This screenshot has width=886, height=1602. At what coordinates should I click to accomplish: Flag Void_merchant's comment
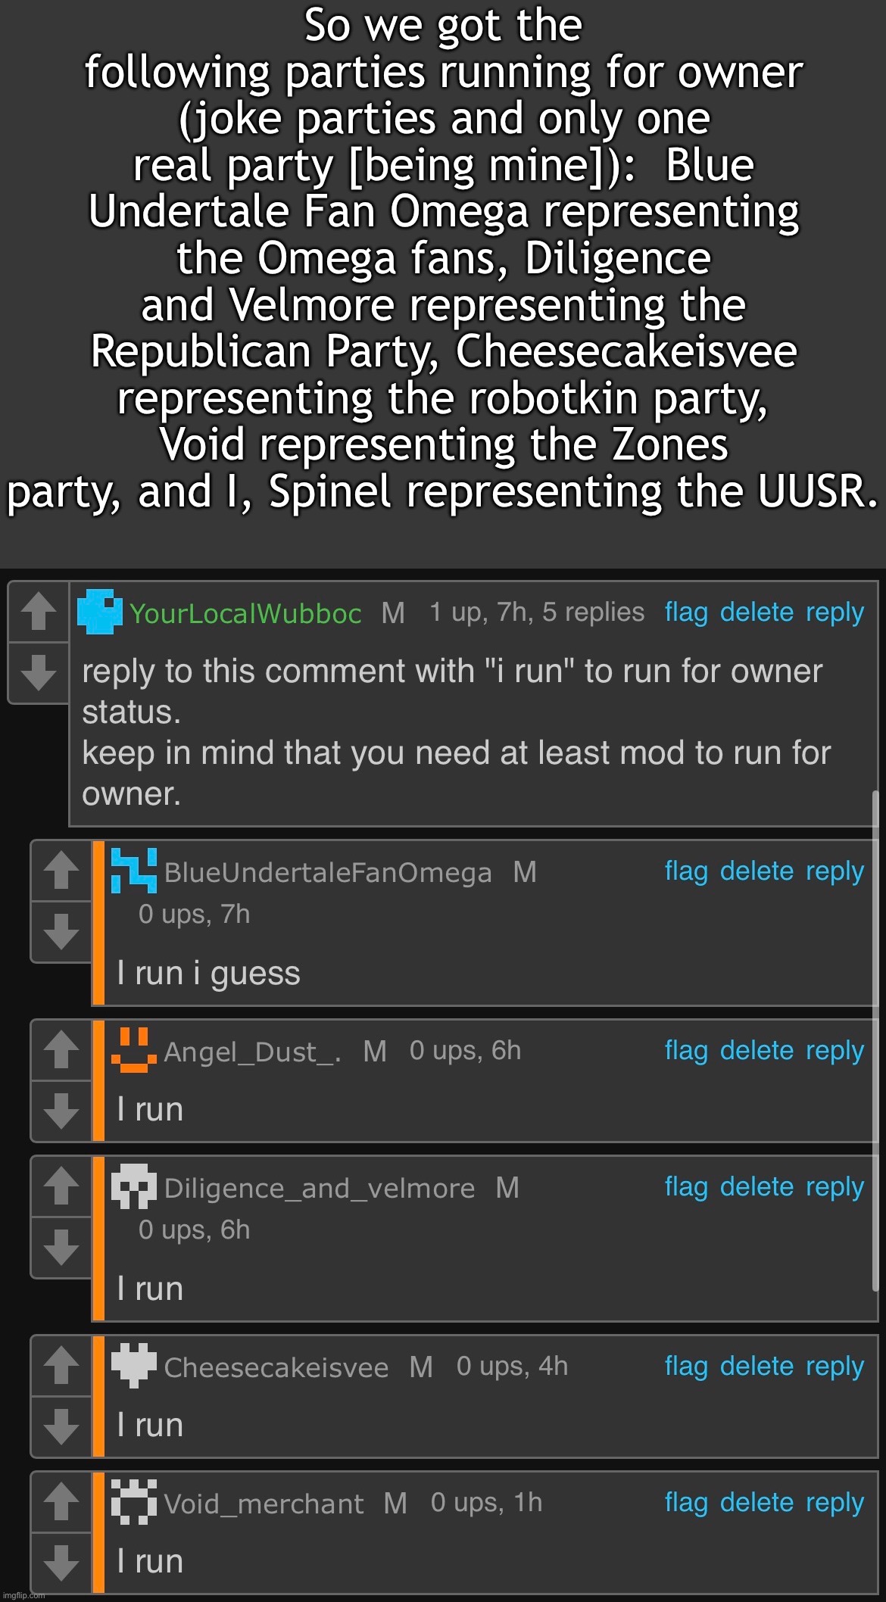(x=685, y=1502)
